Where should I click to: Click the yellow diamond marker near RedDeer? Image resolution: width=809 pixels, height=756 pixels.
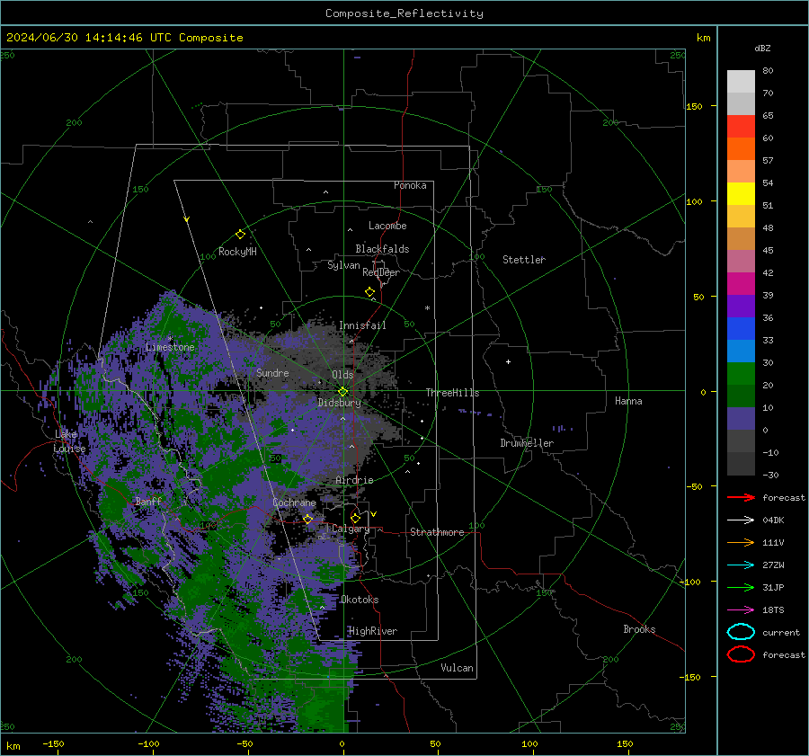(370, 292)
